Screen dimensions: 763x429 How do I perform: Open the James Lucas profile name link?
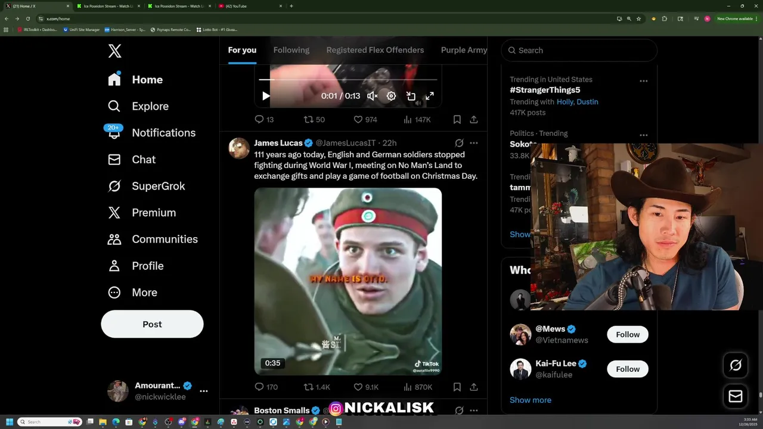coord(278,143)
